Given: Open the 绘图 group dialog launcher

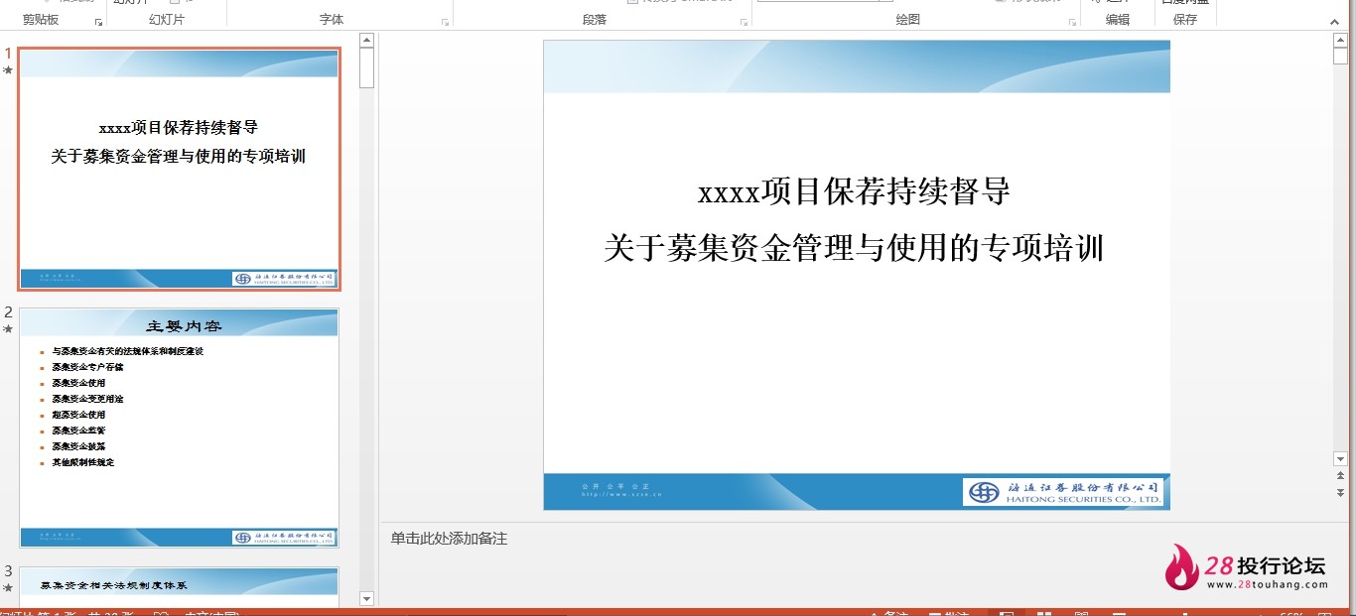Looking at the screenshot, I should point(1070,22).
